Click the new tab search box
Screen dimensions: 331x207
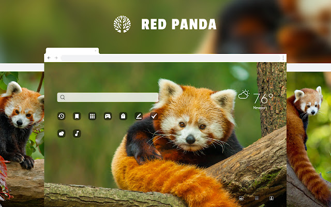coord(108,97)
